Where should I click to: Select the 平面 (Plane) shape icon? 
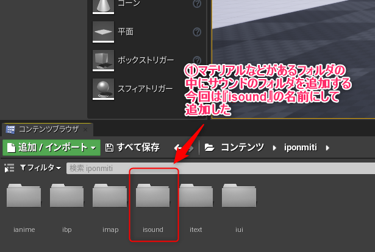click(102, 32)
